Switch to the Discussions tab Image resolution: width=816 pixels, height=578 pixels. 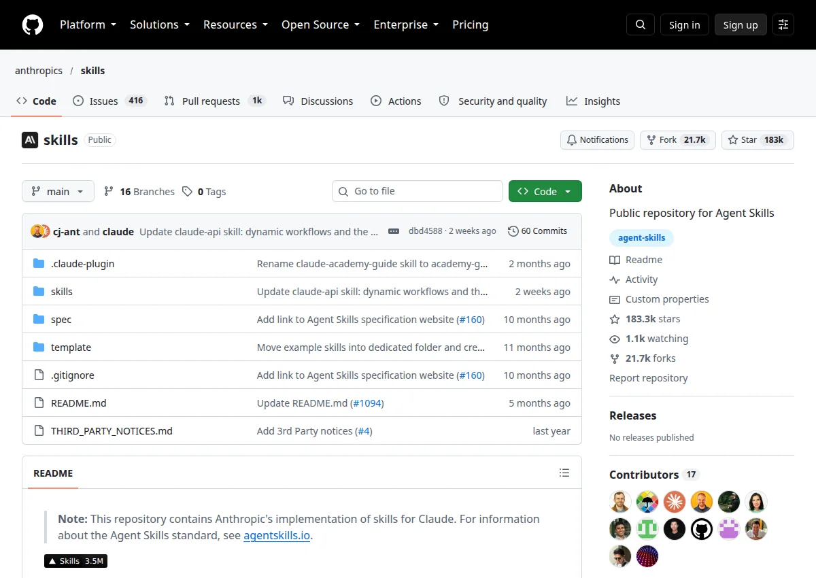(x=318, y=101)
